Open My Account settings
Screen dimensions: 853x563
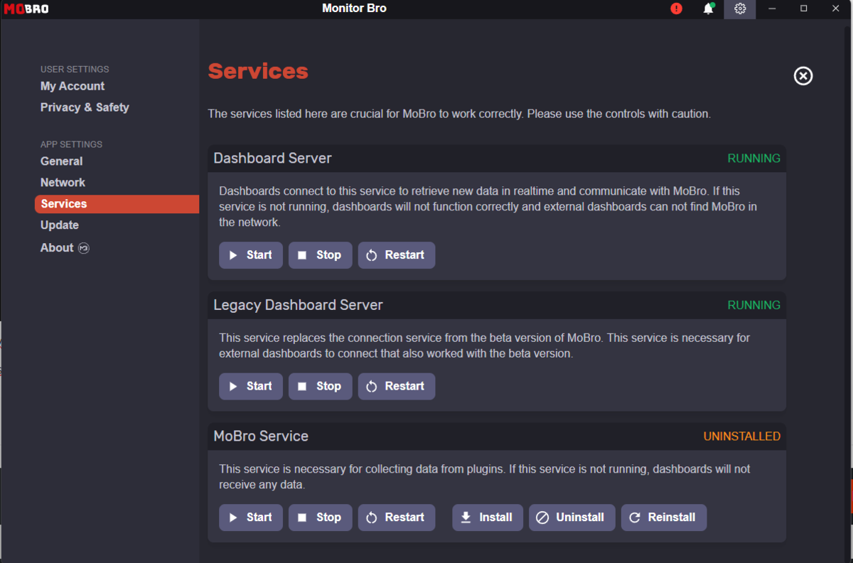point(73,86)
